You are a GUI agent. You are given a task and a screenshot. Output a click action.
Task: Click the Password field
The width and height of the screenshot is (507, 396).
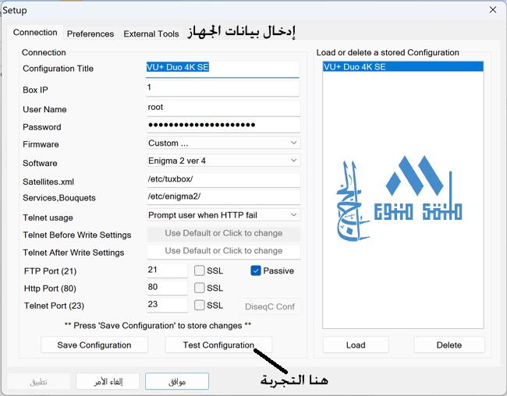tap(223, 125)
